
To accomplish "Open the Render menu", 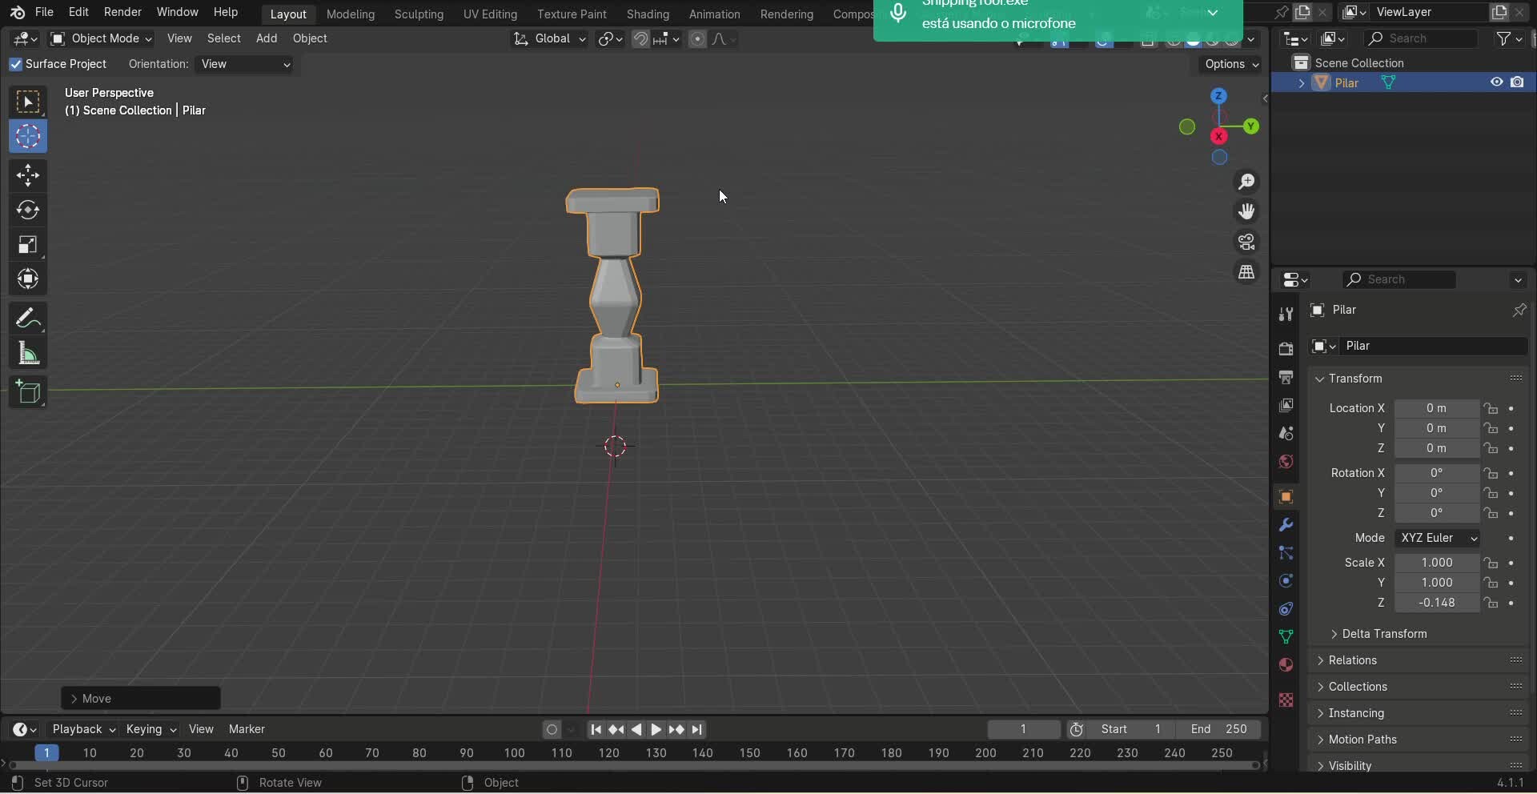I will point(122,12).
